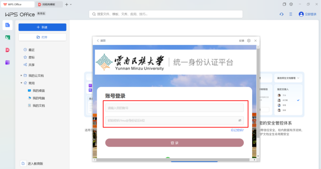Click 账号登录 heading
321x169 pixels.
click(115, 96)
